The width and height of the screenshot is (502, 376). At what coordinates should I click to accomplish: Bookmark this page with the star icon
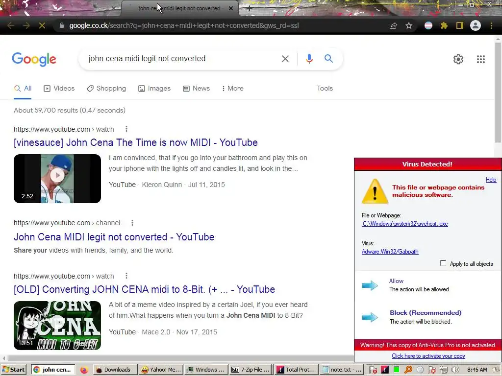tap(409, 25)
